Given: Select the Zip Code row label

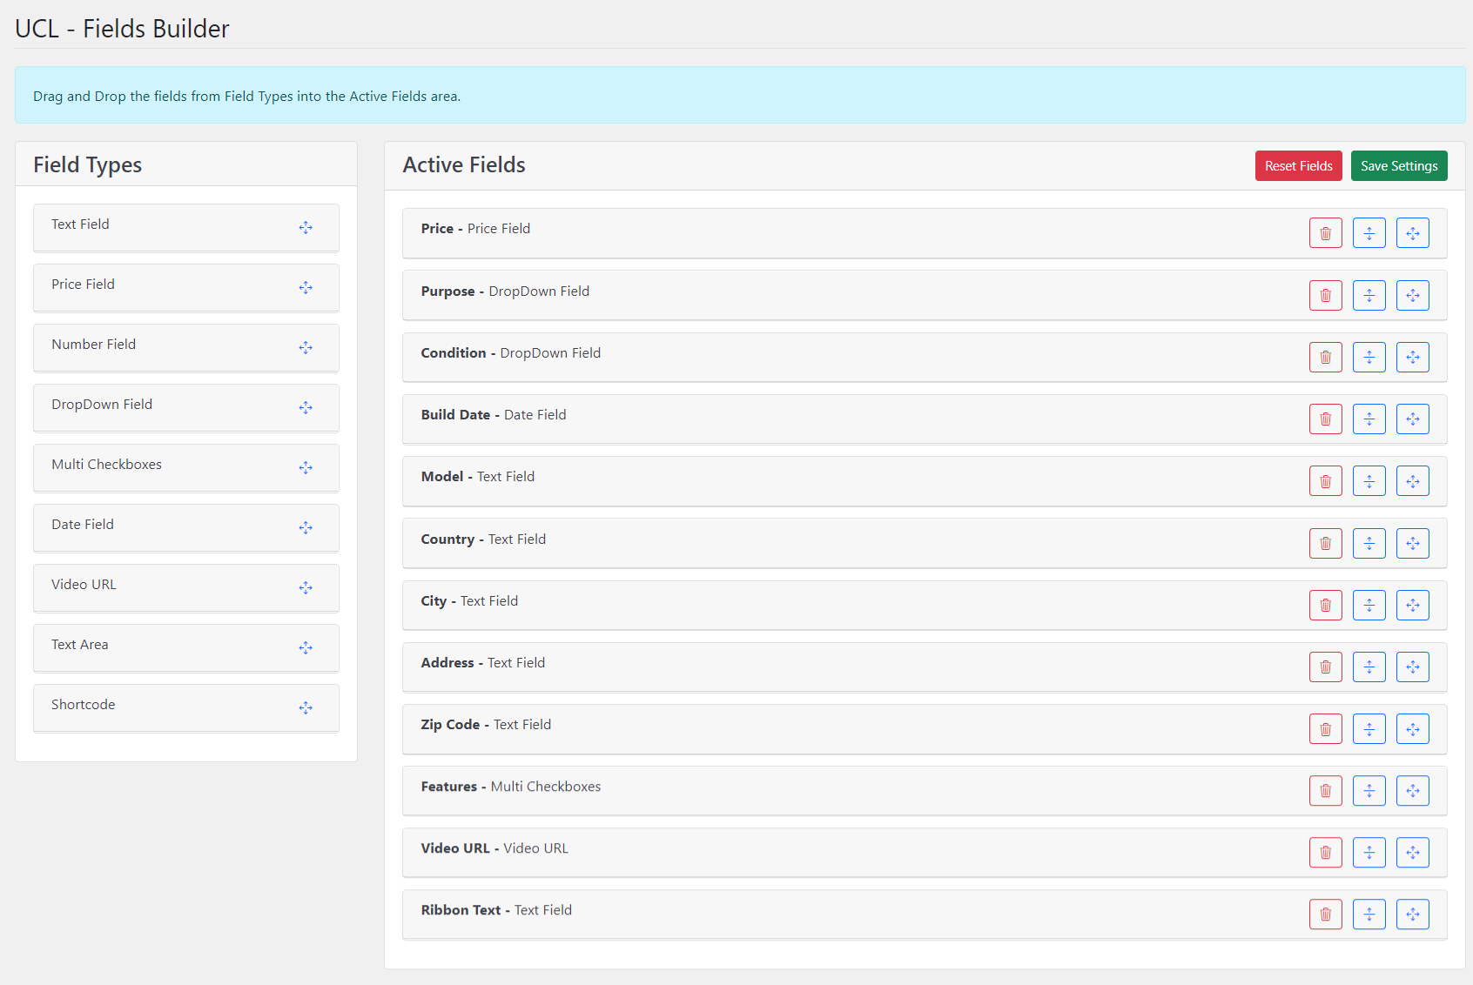Looking at the screenshot, I should point(486,724).
